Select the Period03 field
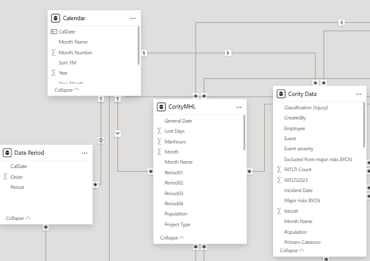Image resolution: width=370 pixels, height=261 pixels. [174, 193]
